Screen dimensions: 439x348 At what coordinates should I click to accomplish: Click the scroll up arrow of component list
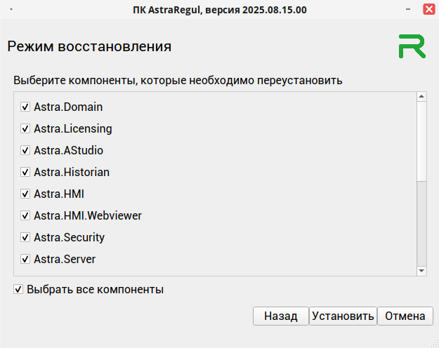click(x=422, y=97)
